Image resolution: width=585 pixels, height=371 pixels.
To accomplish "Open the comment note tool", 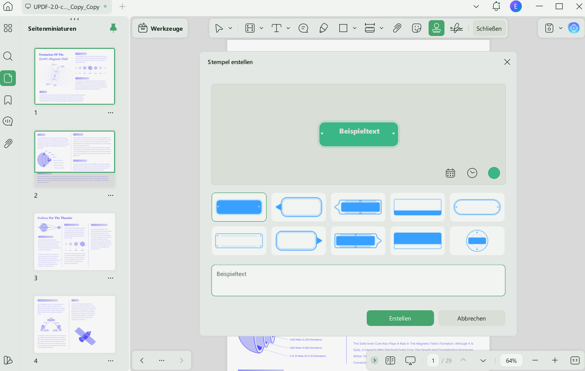I will pos(303,28).
